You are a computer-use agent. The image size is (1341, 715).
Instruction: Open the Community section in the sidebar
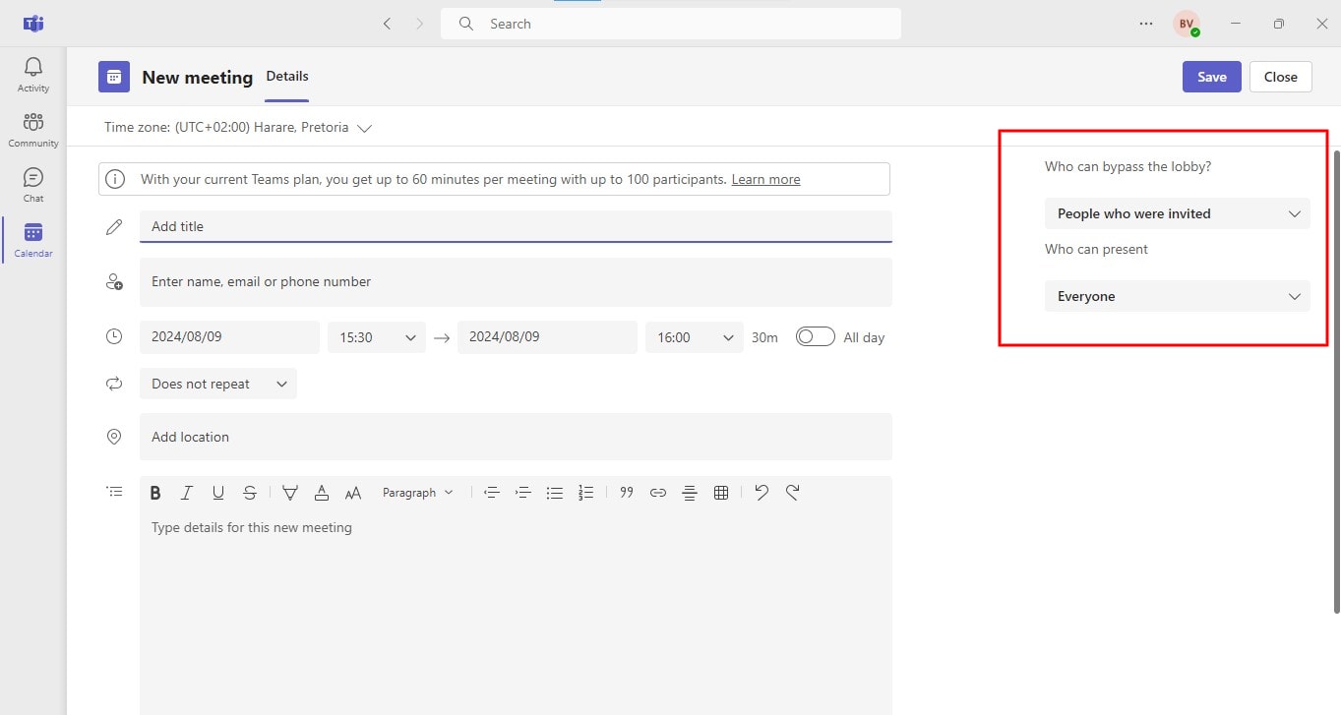(33, 130)
